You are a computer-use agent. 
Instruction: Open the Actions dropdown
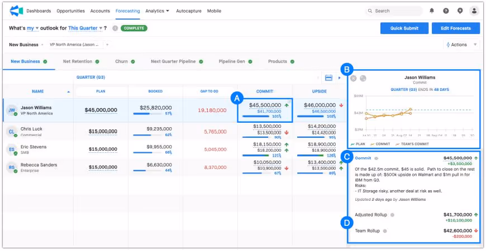click(461, 45)
